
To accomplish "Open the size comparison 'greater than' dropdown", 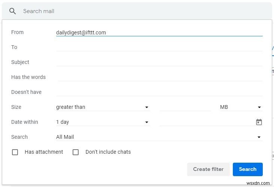I will pos(103,107).
